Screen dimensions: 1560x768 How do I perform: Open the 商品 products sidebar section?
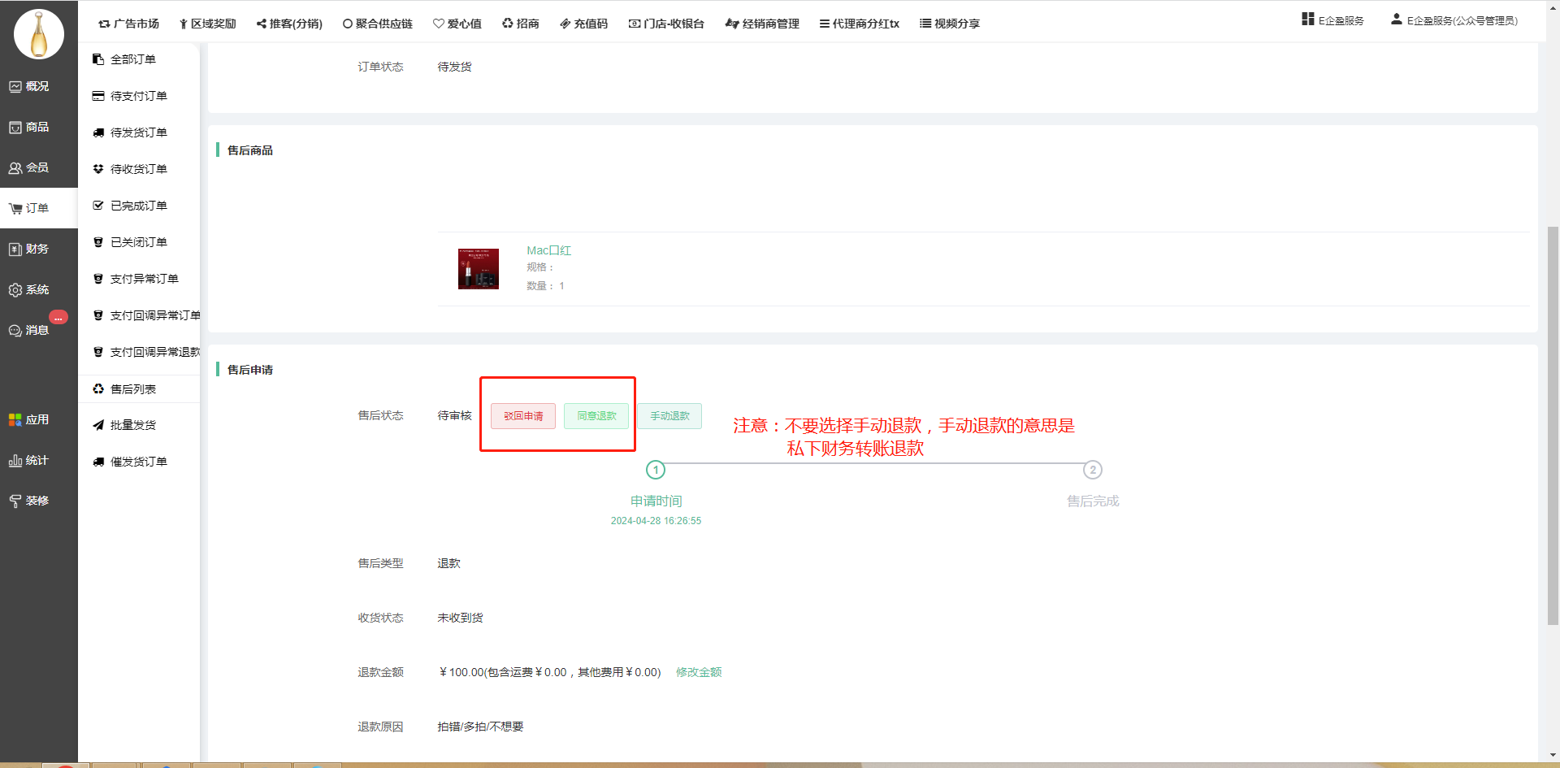[29, 127]
